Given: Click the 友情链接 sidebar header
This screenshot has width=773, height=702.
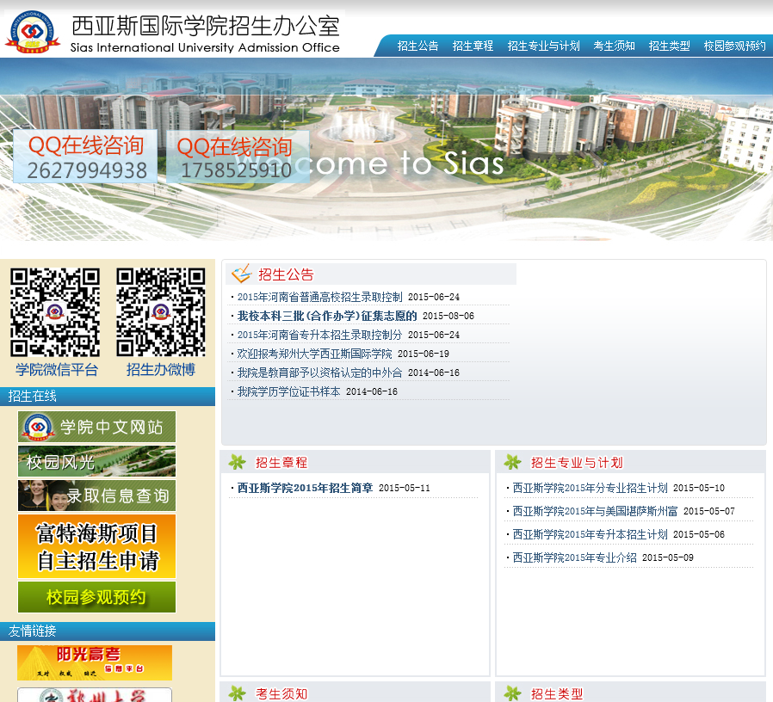Looking at the screenshot, I should (x=108, y=631).
